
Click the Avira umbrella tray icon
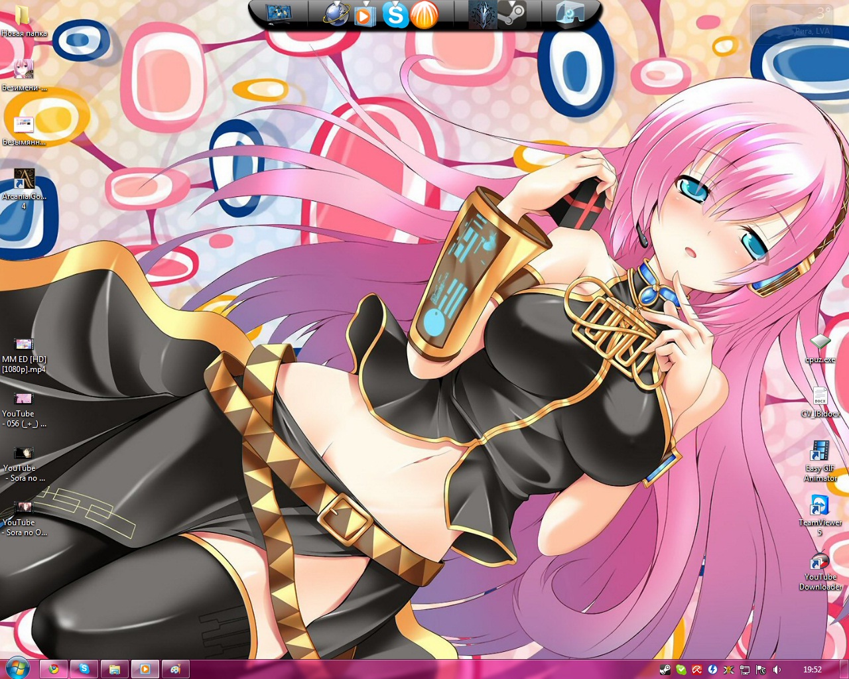[696, 670]
